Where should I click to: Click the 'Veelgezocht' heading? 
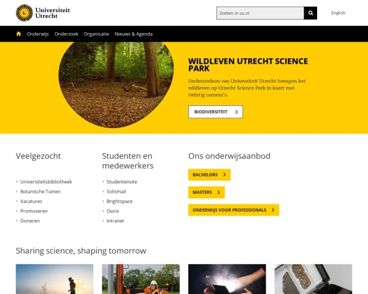pos(38,156)
